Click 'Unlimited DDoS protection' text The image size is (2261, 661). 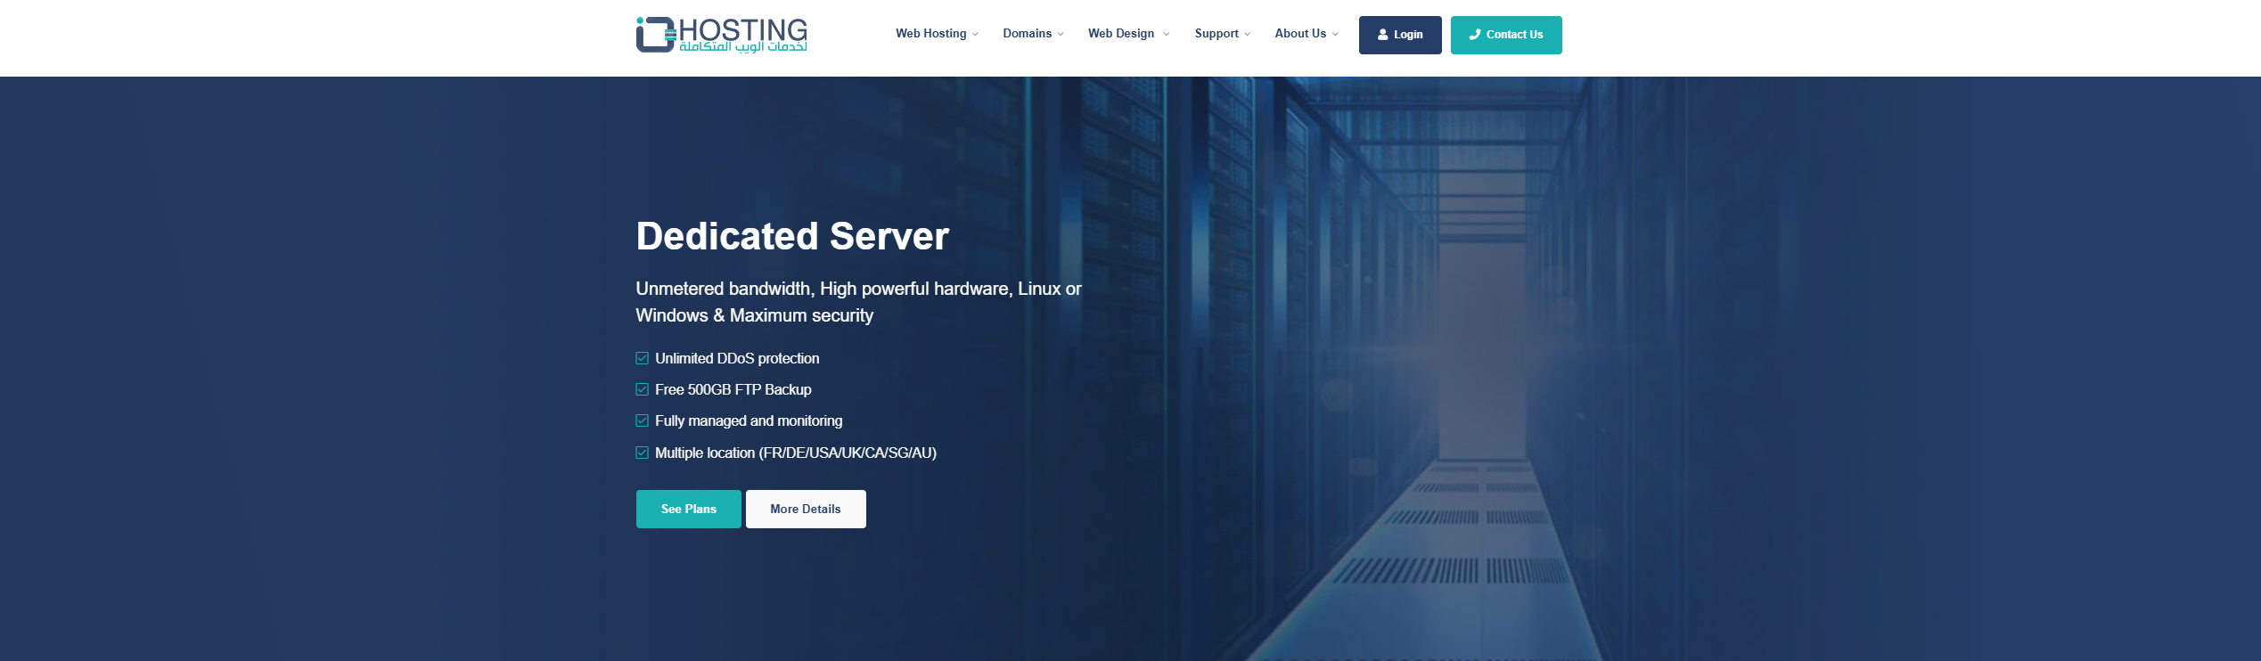[x=737, y=358]
